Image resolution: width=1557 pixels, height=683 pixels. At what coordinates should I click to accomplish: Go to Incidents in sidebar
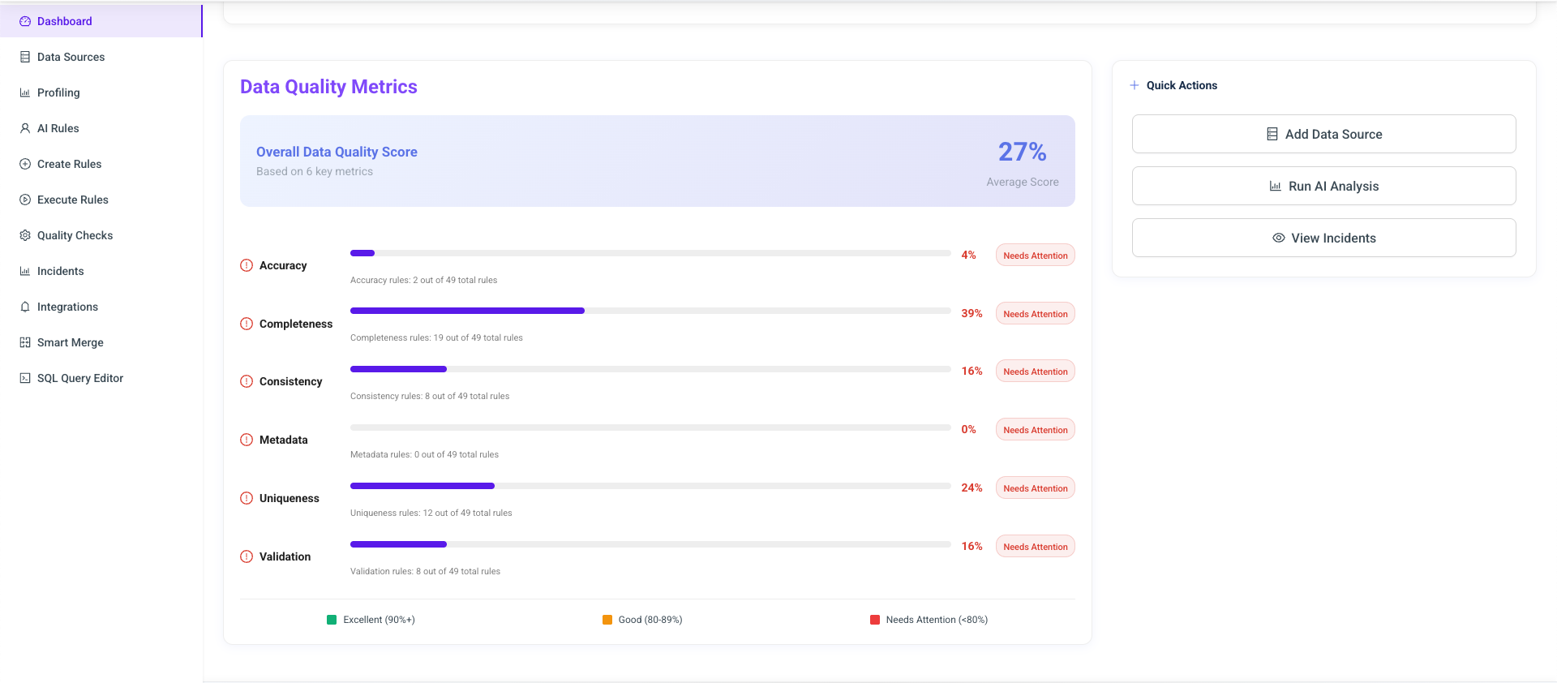pyautogui.click(x=101, y=271)
